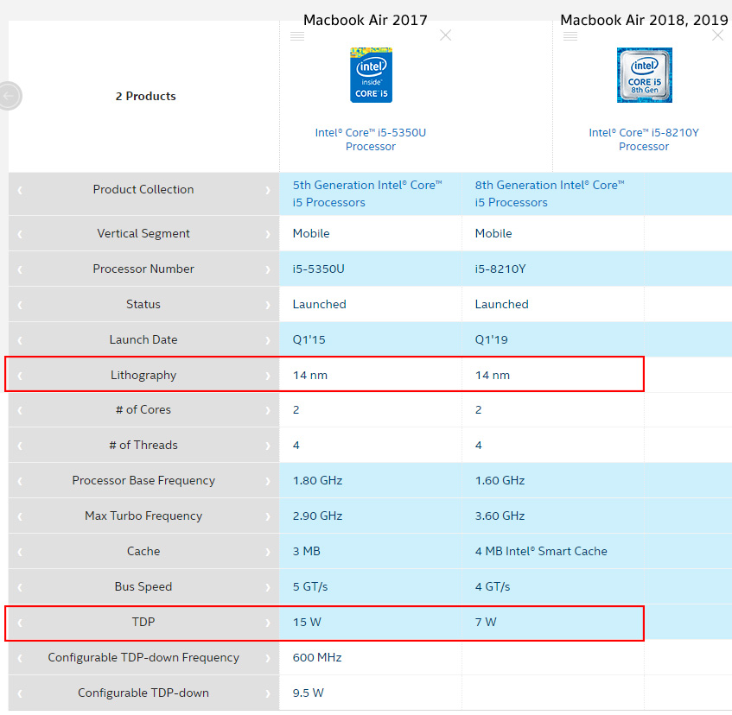The image size is (732, 715).
Task: Open the 5th Generation Intel Core i5 Processors link
Action: 367,193
